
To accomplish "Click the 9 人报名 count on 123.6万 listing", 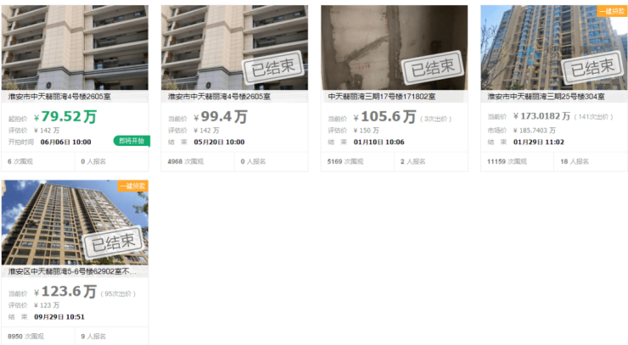I will click(93, 337).
